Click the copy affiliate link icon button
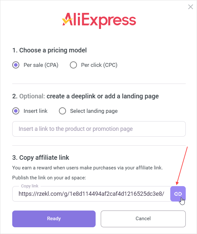 [178, 194]
